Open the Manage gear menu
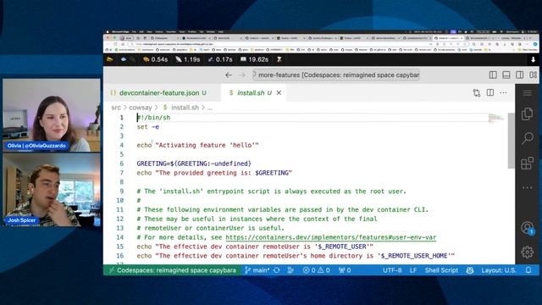 point(528,252)
